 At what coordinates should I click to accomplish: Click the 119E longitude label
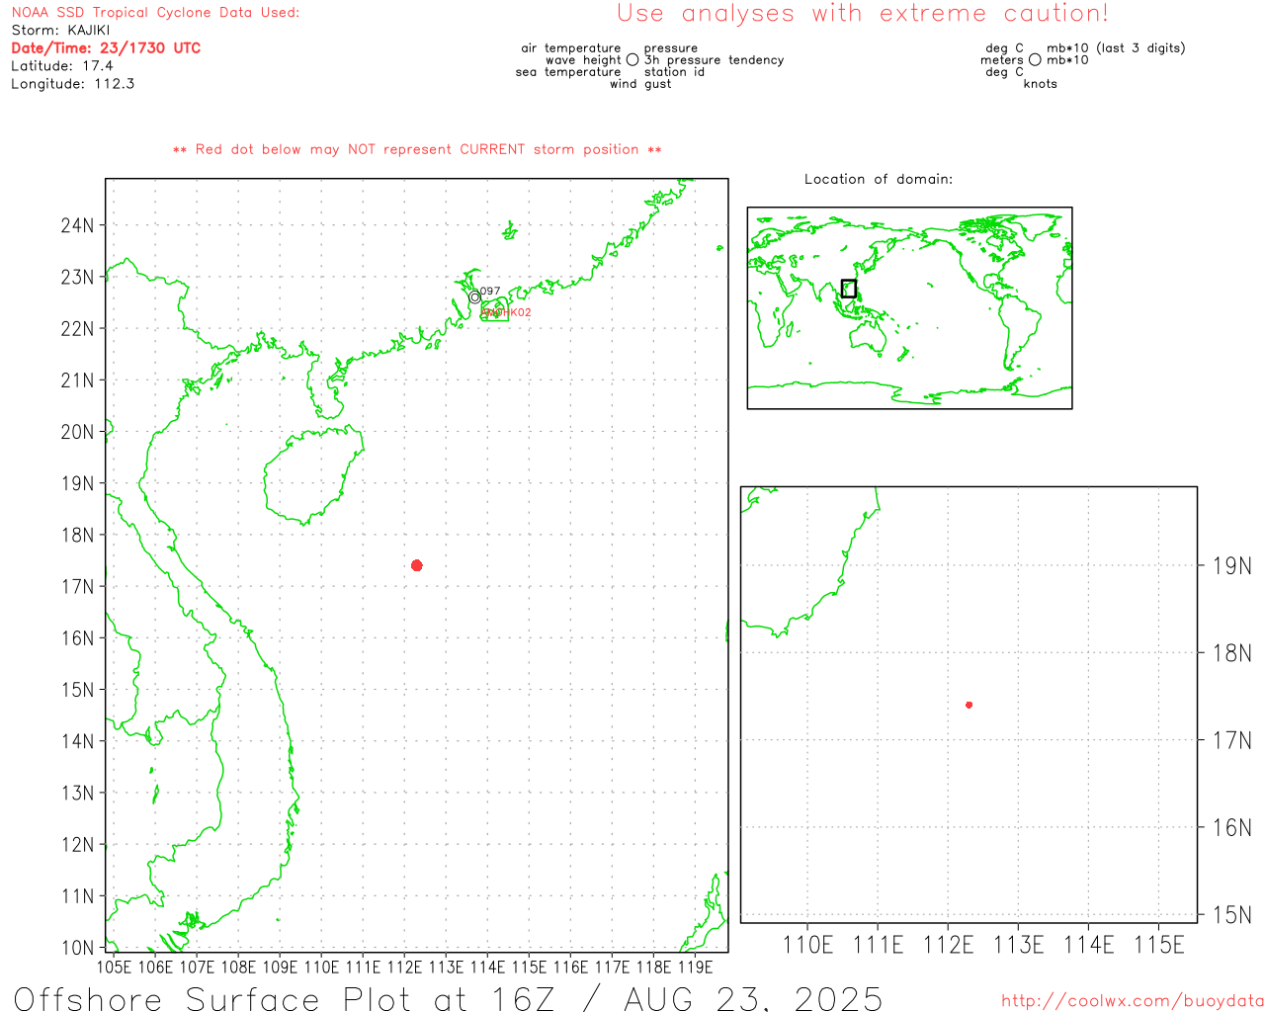coord(695,967)
